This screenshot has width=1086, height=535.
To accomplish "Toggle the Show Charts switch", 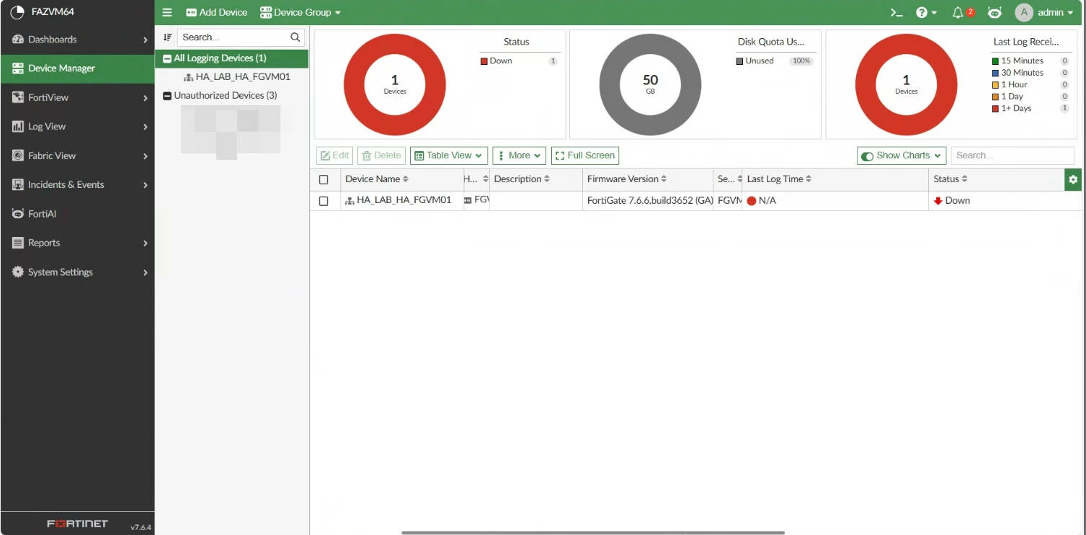I will click(x=868, y=156).
